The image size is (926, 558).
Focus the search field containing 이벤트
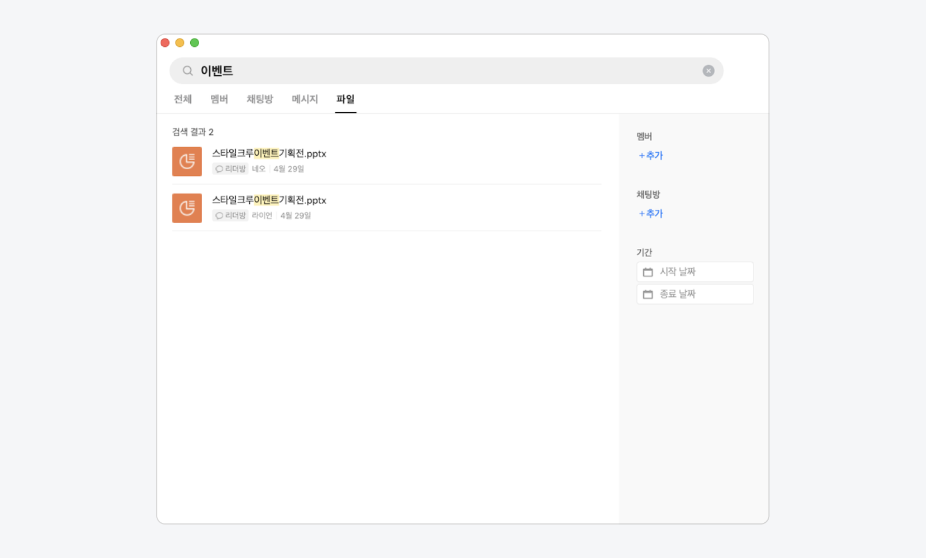click(x=446, y=71)
